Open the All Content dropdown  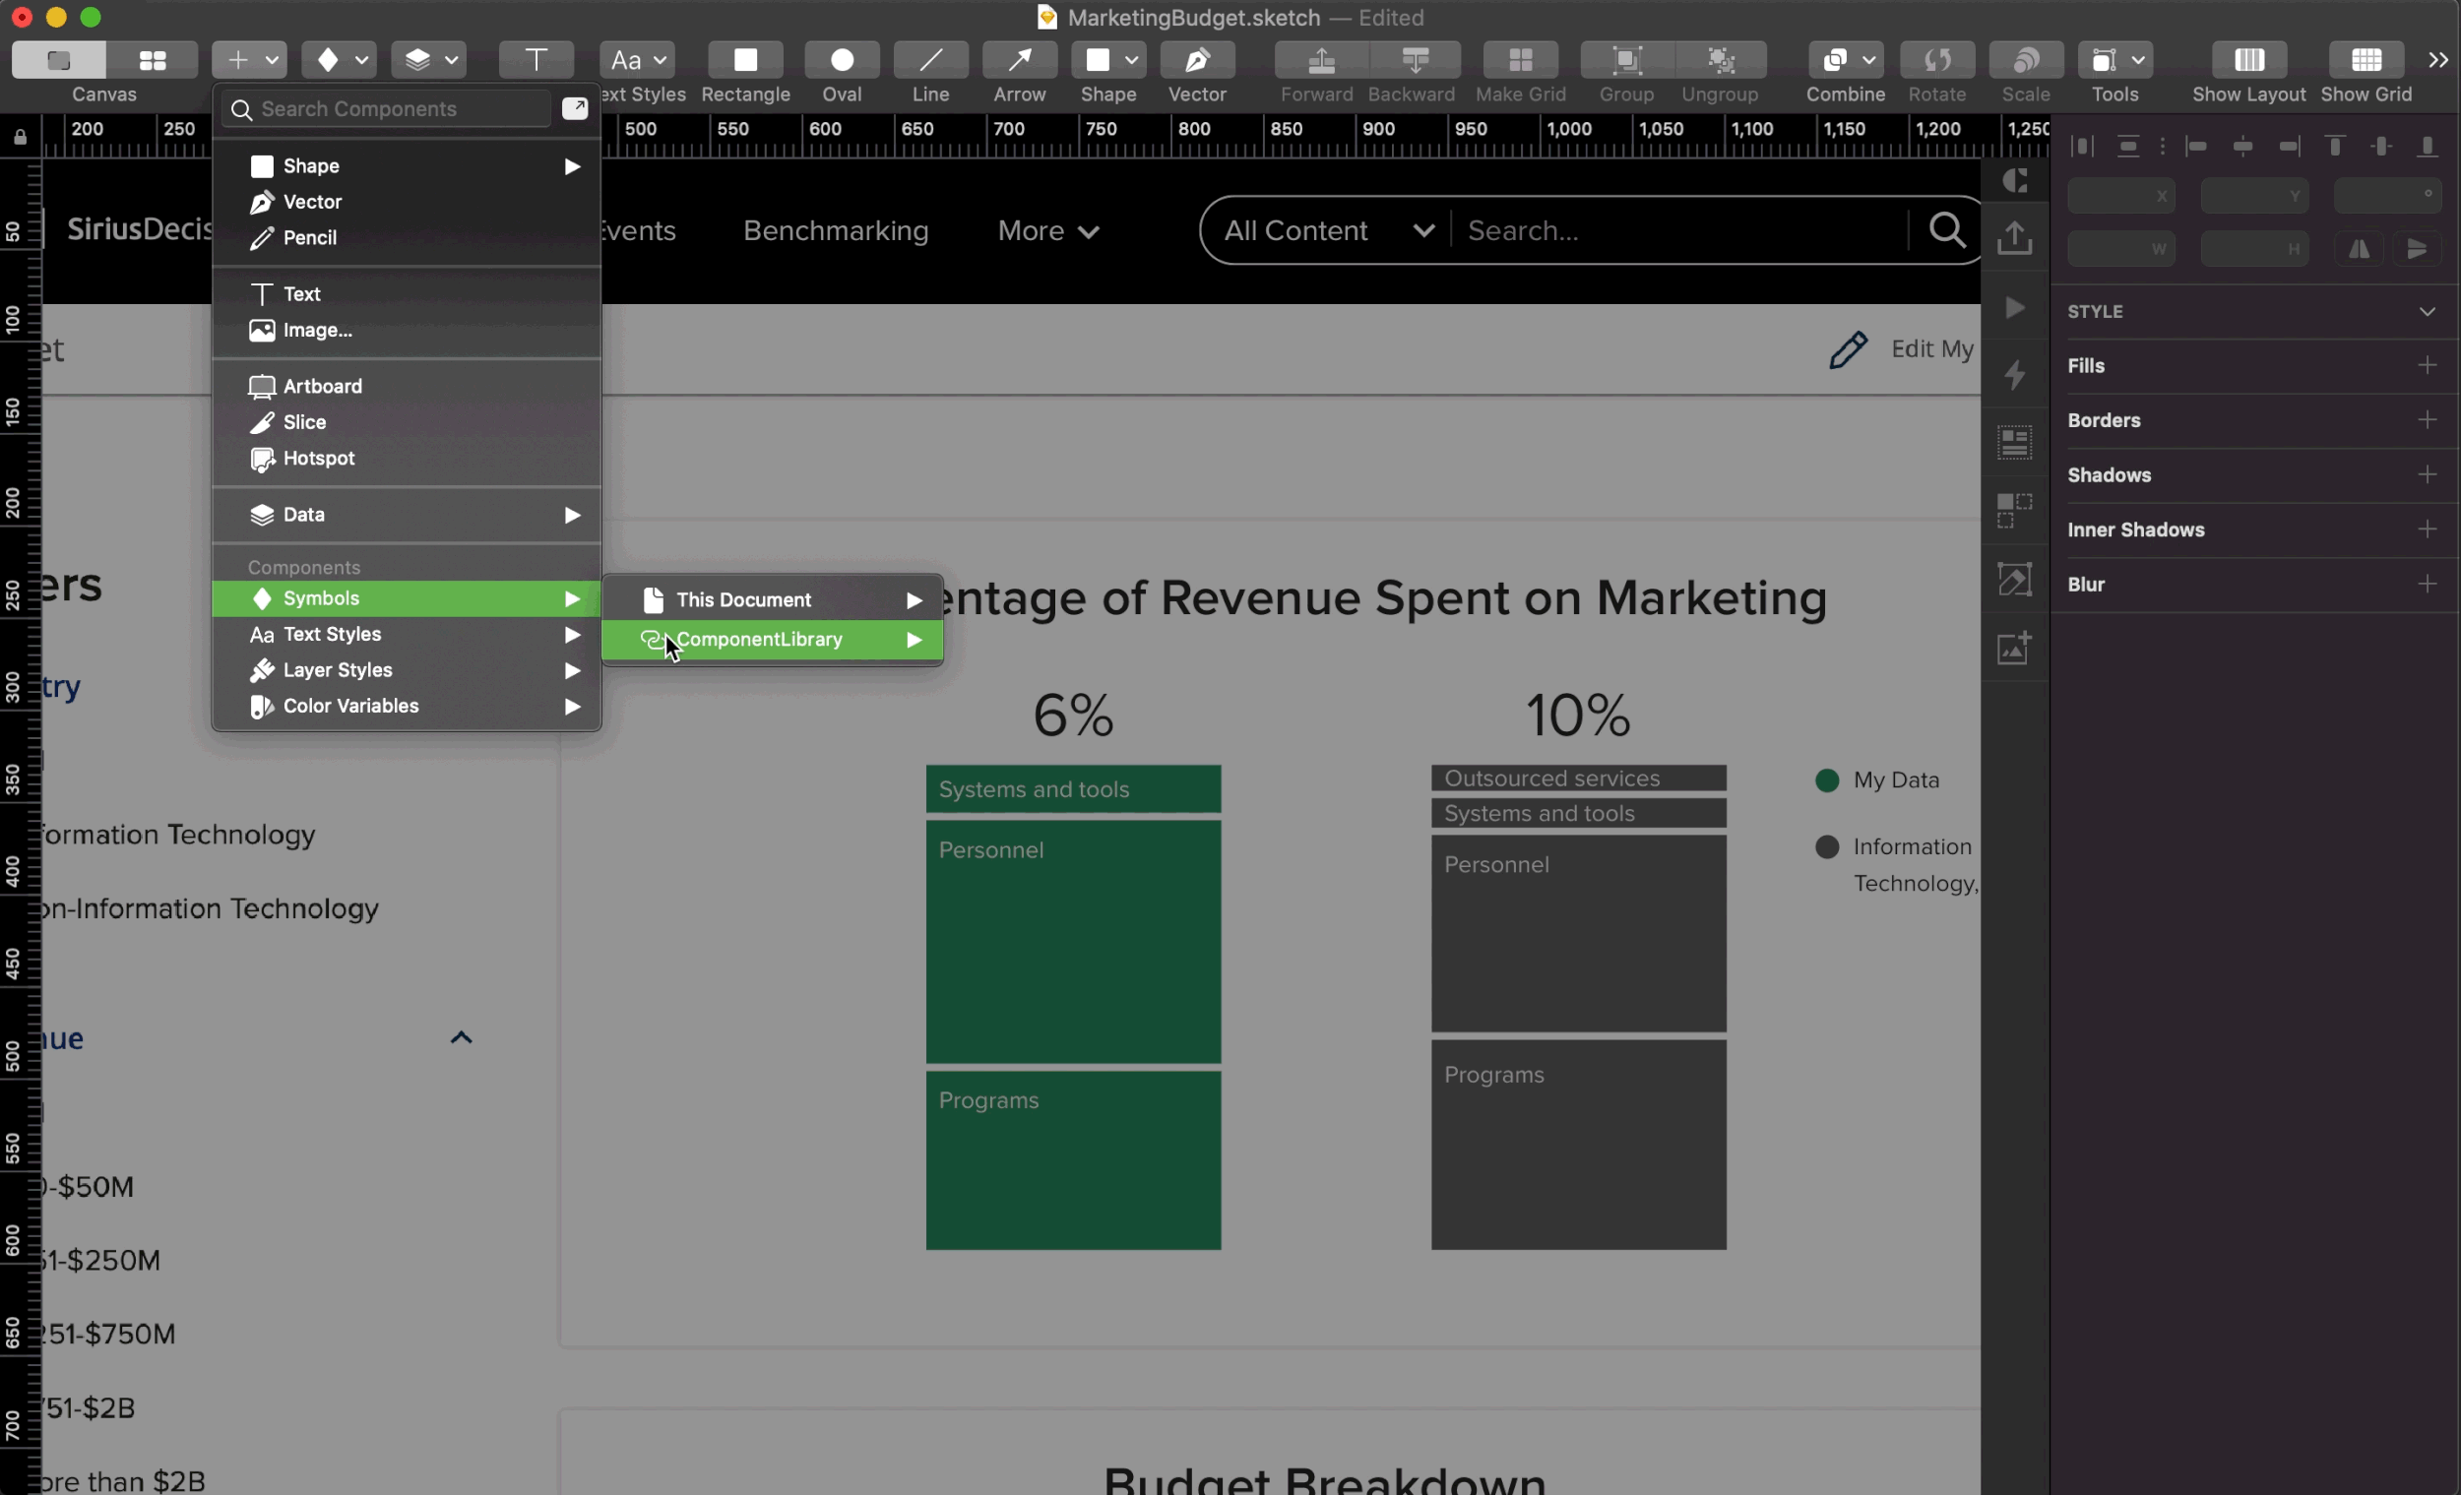tap(1328, 230)
